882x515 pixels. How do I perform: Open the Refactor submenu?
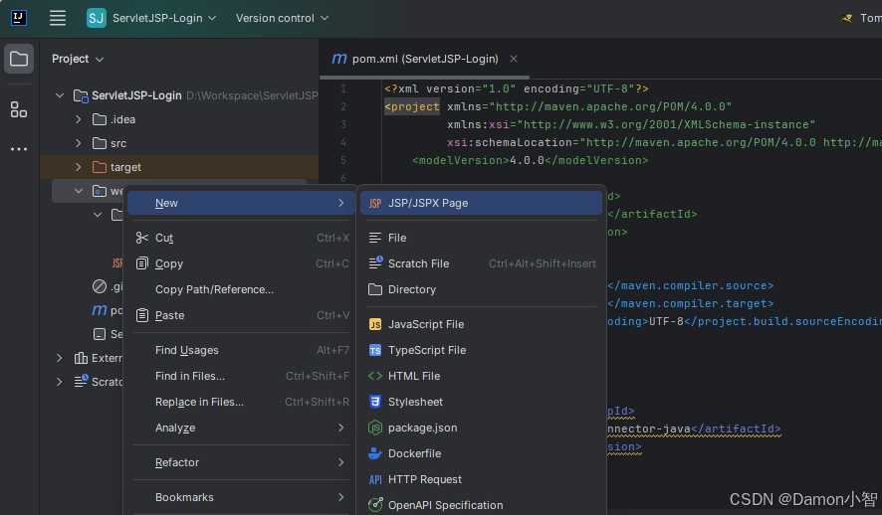point(241,462)
